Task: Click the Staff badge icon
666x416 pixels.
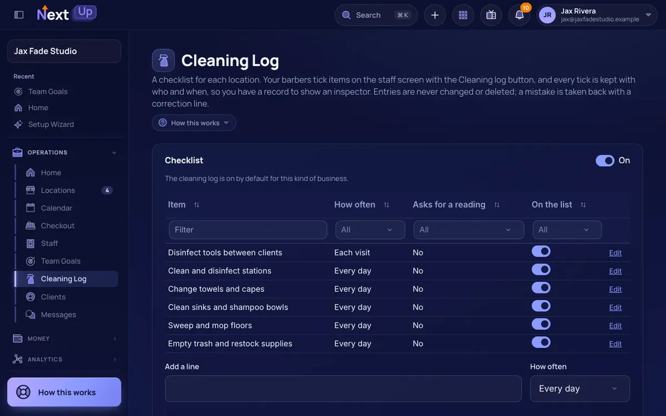Action: 31,243
